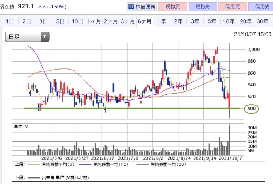The image size is (273, 184).
Task: Show the 1年 chart range
Action: coord(162,21)
